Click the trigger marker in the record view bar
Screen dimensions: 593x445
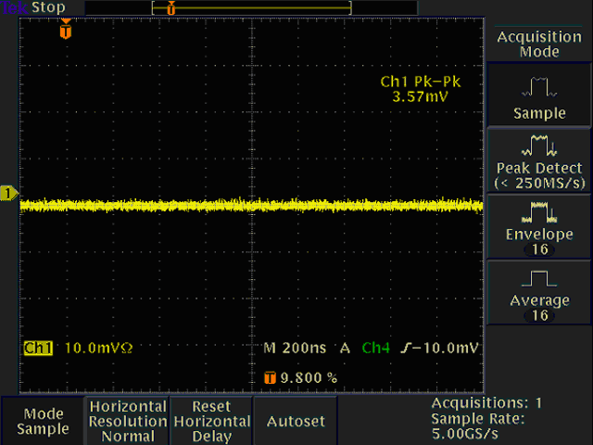(170, 7)
